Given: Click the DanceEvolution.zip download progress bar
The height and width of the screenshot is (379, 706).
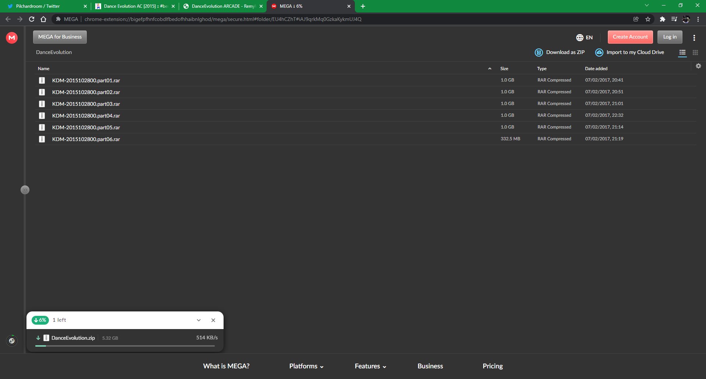Looking at the screenshot, I should (x=125, y=346).
